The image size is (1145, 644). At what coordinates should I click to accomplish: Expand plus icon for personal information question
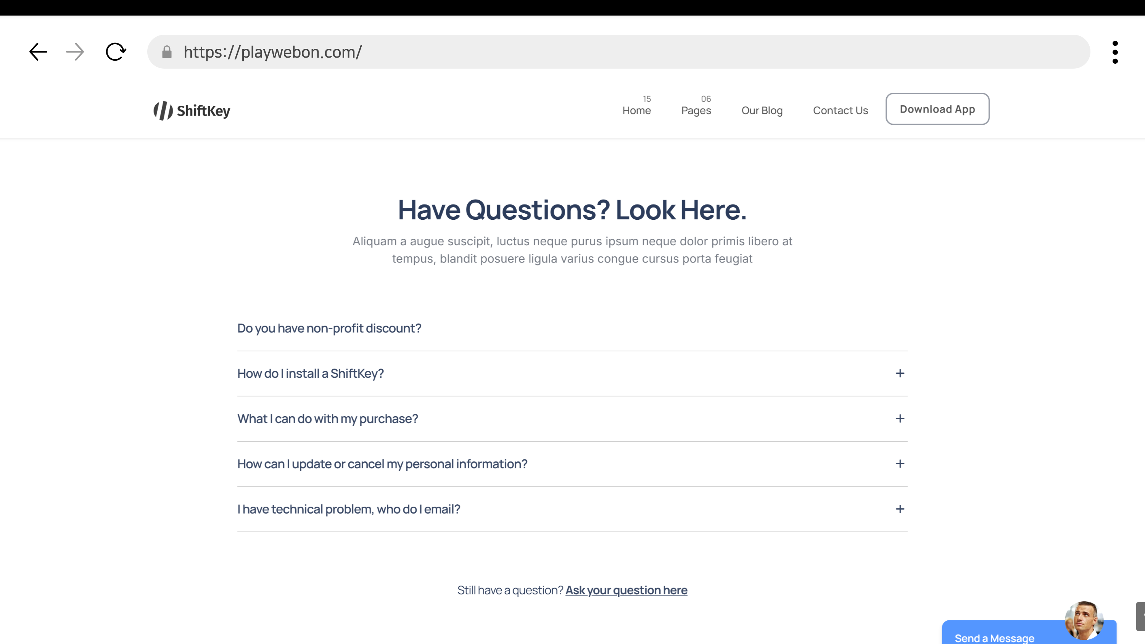coord(900,464)
